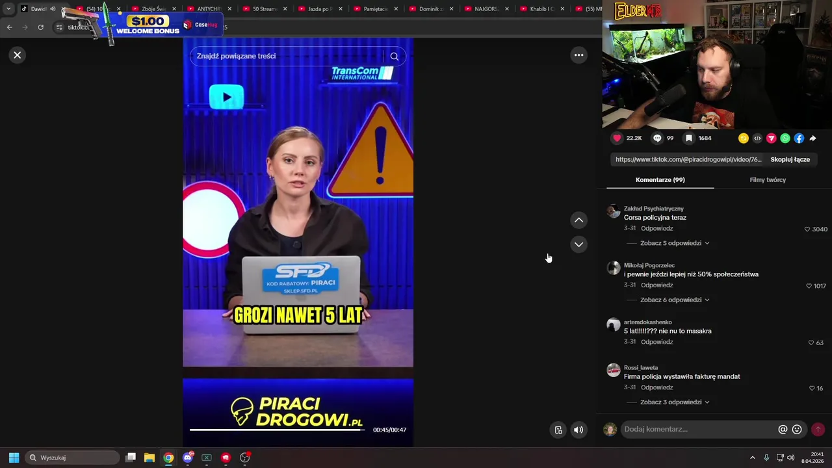The image size is (832, 468).
Task: Open the Windows Start menu
Action: pyautogui.click(x=14, y=458)
